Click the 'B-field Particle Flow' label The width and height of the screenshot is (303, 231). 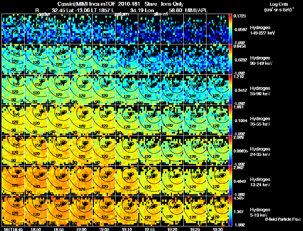[283, 219]
